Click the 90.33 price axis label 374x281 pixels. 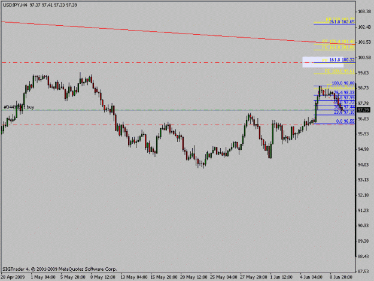(x=364, y=226)
